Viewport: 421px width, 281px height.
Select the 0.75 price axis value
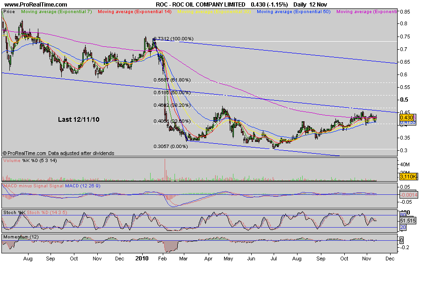pyautogui.click(x=405, y=37)
